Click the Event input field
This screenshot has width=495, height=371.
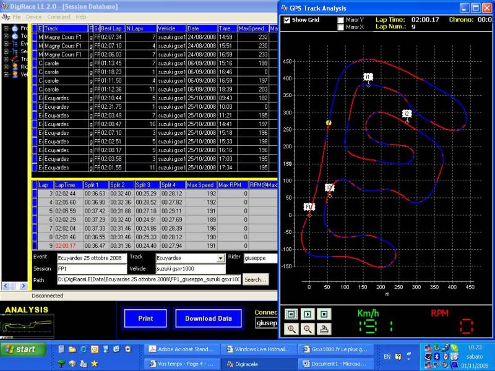coord(92,258)
